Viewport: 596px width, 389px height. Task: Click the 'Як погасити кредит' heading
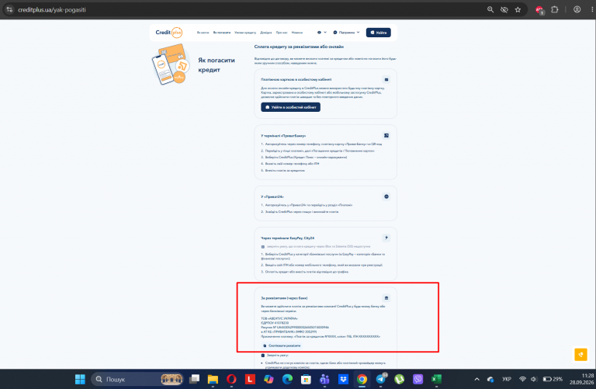(217, 65)
